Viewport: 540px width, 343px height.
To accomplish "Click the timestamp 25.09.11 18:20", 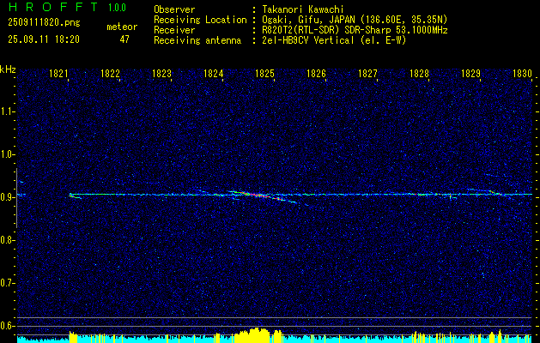I will (x=44, y=39).
